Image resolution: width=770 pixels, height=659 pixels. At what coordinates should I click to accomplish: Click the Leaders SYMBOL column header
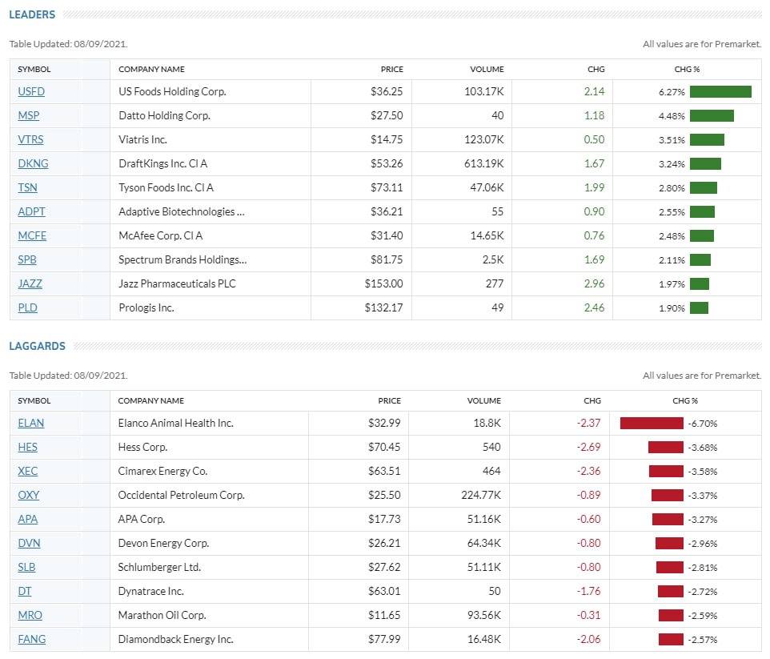point(34,70)
